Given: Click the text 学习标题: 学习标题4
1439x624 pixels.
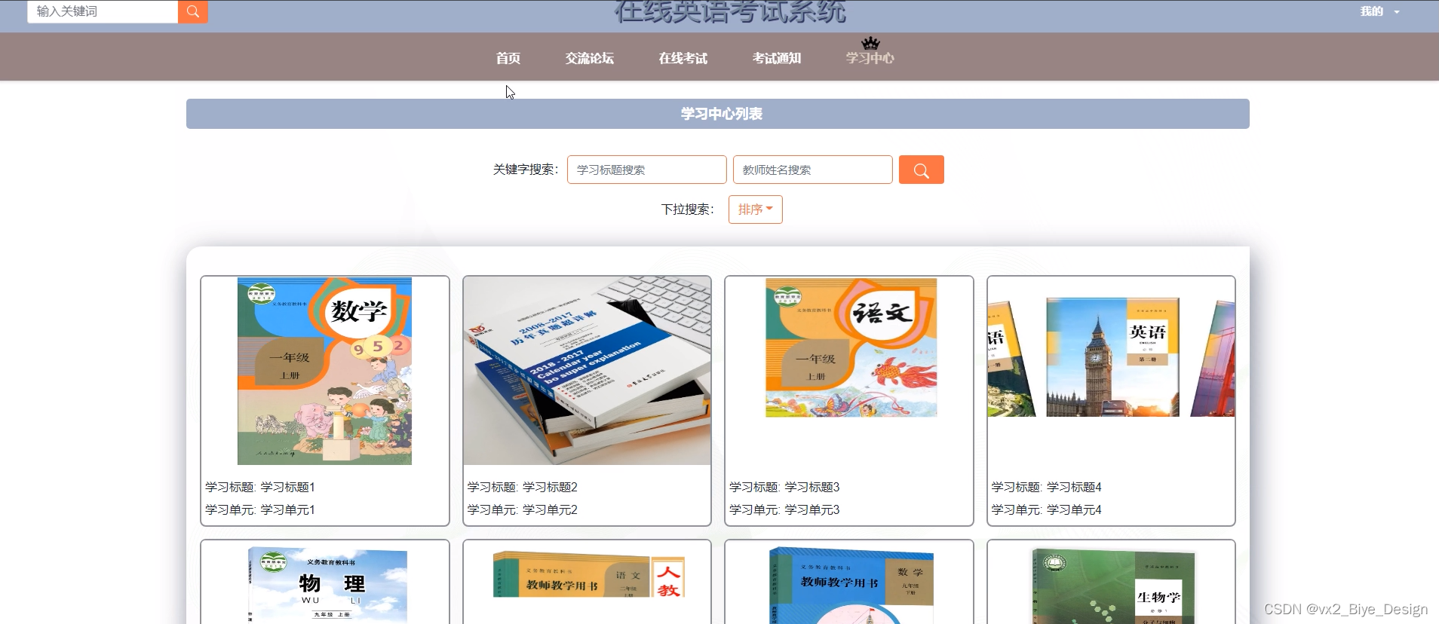Looking at the screenshot, I should tap(1046, 488).
